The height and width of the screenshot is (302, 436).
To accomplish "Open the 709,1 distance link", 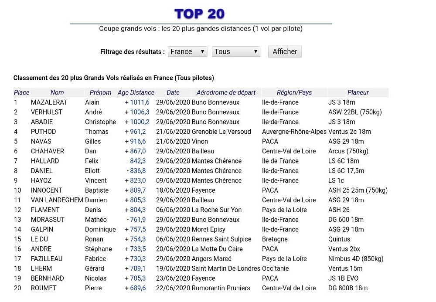I will 138,268.
